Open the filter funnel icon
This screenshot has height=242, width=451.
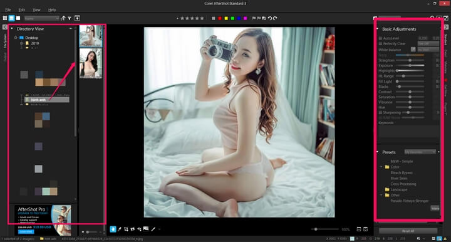click(x=70, y=18)
